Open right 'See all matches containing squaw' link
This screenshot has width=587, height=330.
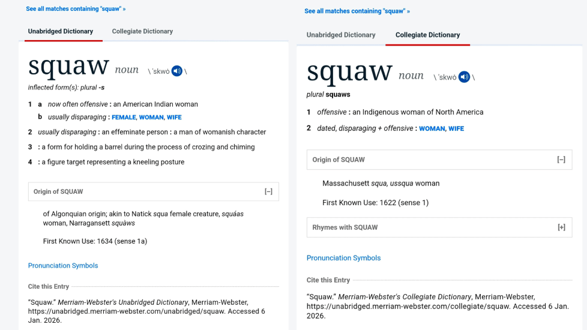(x=357, y=11)
